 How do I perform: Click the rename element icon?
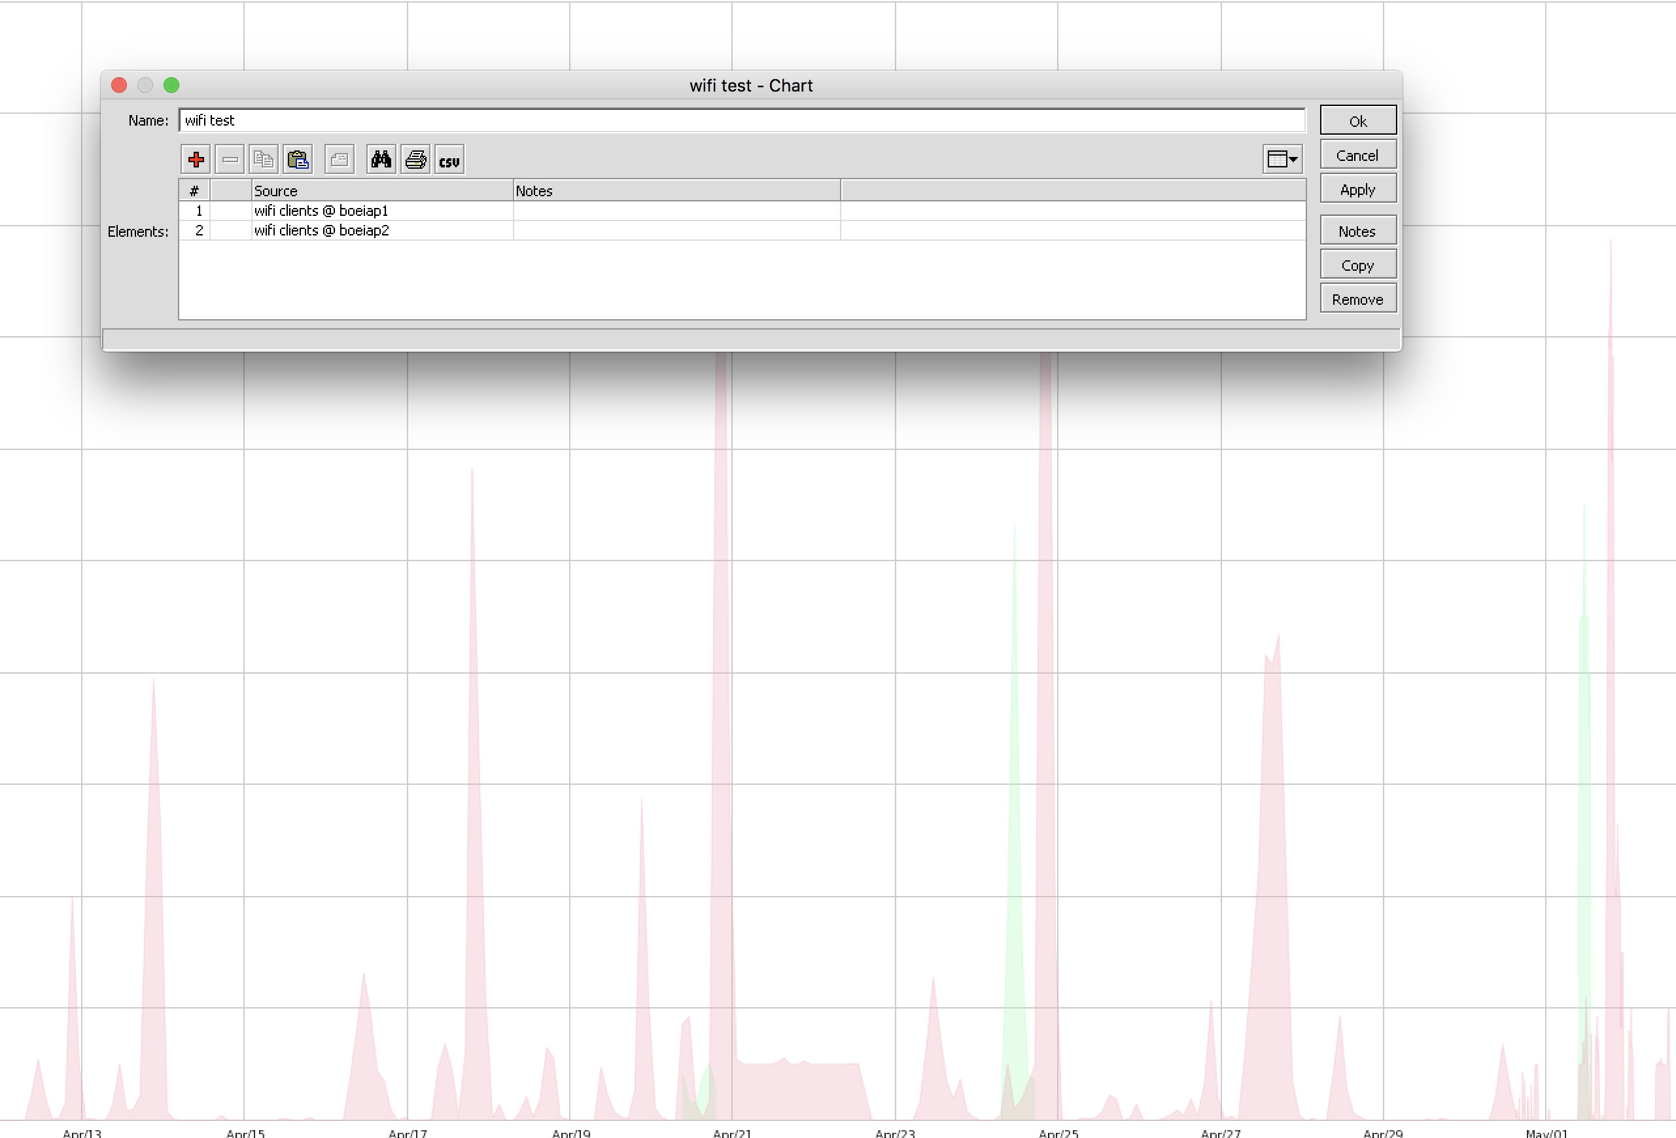[339, 160]
